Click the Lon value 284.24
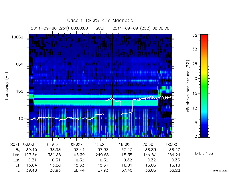This screenshot has height=172, width=229. point(173,155)
